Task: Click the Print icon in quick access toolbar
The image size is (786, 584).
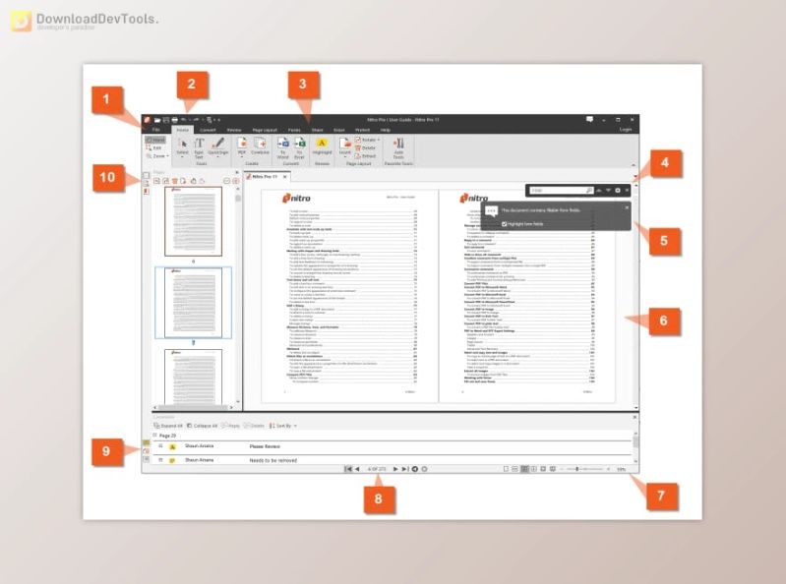Action: [174, 120]
